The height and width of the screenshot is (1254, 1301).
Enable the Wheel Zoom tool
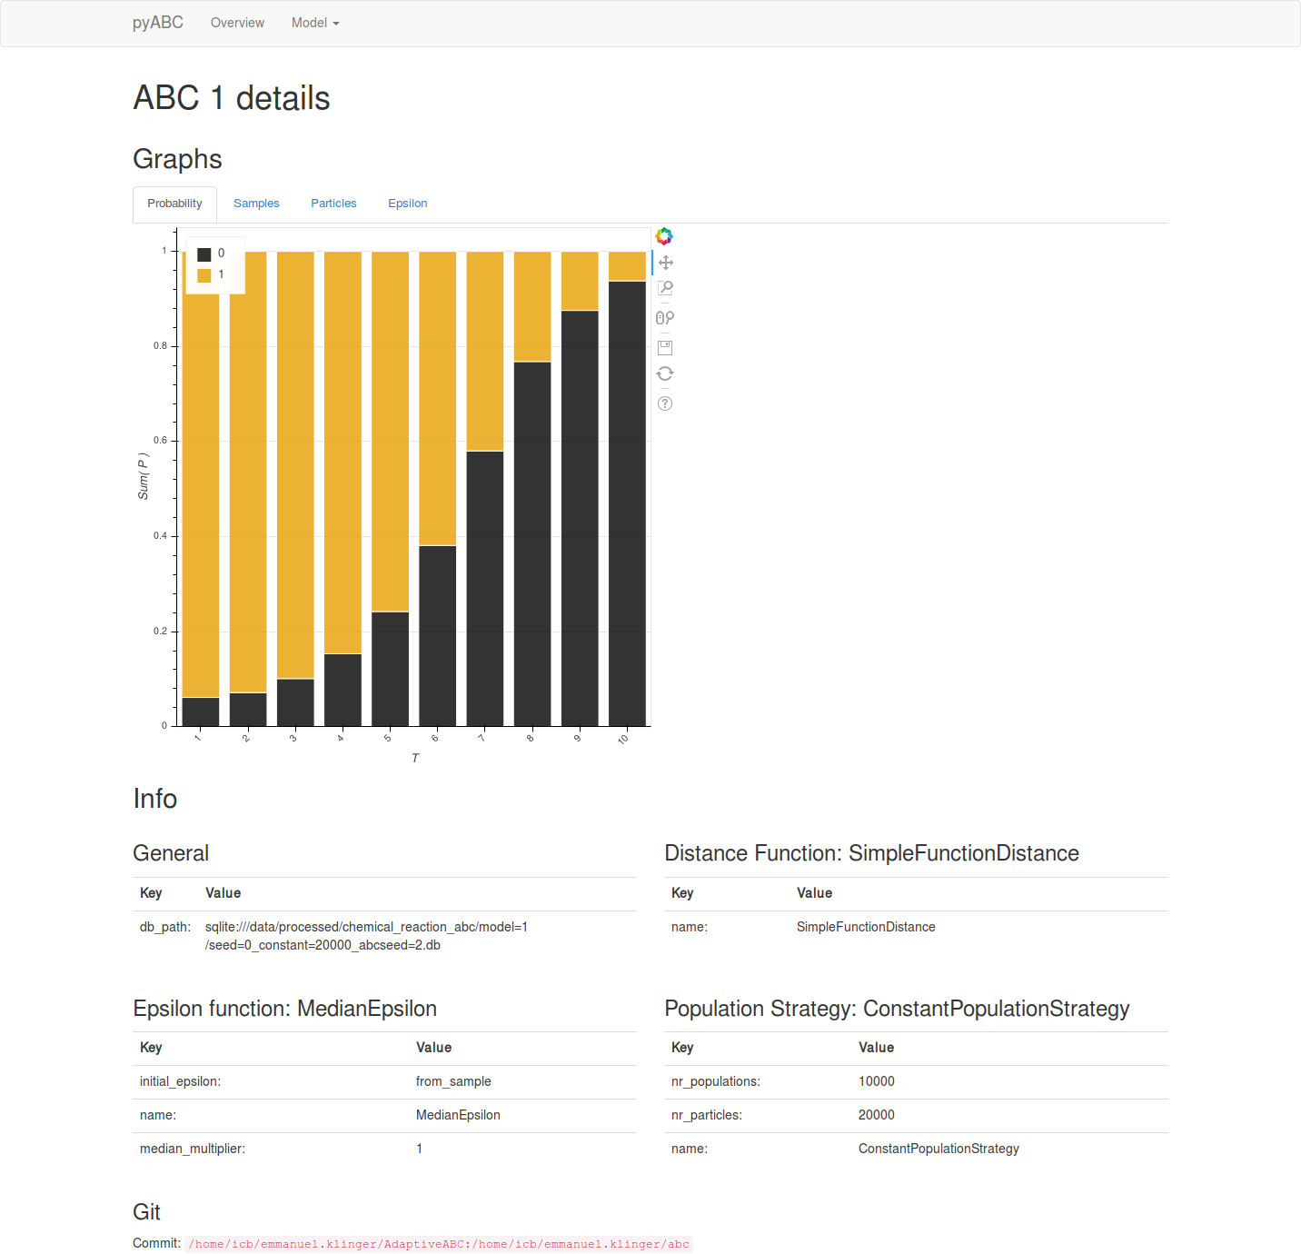pyautogui.click(x=665, y=318)
